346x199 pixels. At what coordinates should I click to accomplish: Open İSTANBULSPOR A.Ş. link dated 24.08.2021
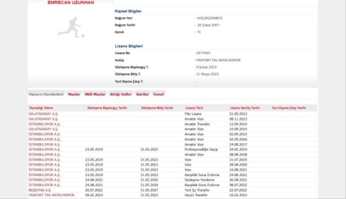pos(44,175)
